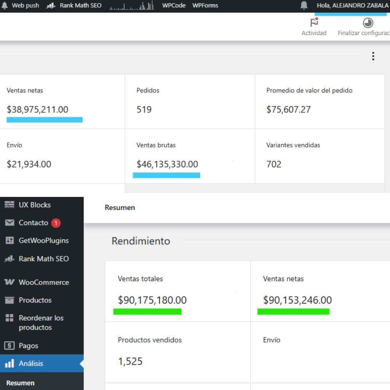Click the Hola, ALEJANDRO ZABALA account link
Screen dimensions: 390x390
(x=352, y=5)
